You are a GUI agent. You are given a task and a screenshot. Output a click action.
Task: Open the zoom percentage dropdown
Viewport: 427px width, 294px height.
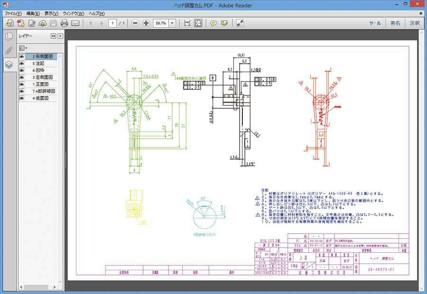172,23
